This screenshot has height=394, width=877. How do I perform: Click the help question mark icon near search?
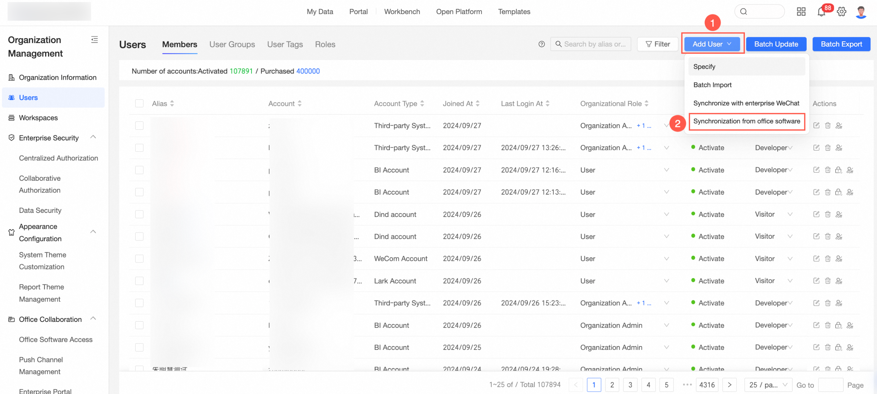[542, 44]
